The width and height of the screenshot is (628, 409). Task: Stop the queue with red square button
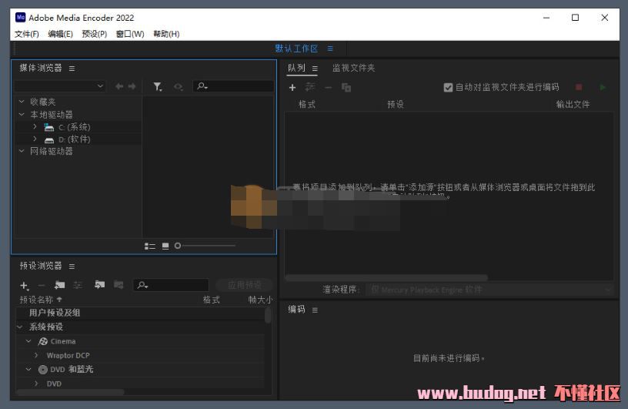579,87
